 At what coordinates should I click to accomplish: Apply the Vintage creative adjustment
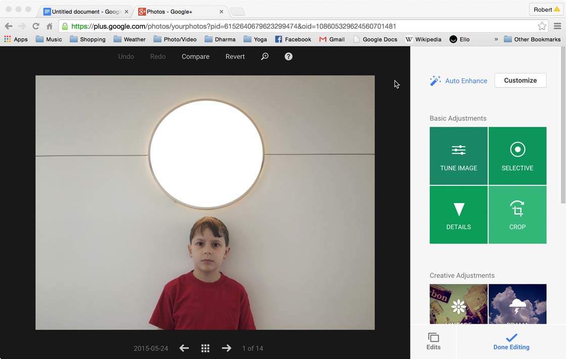click(458, 303)
